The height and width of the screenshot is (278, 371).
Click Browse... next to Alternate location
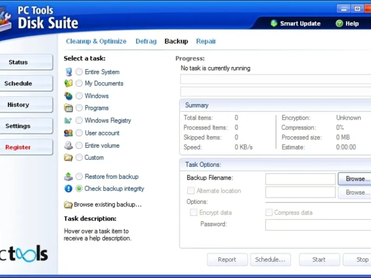click(354, 192)
